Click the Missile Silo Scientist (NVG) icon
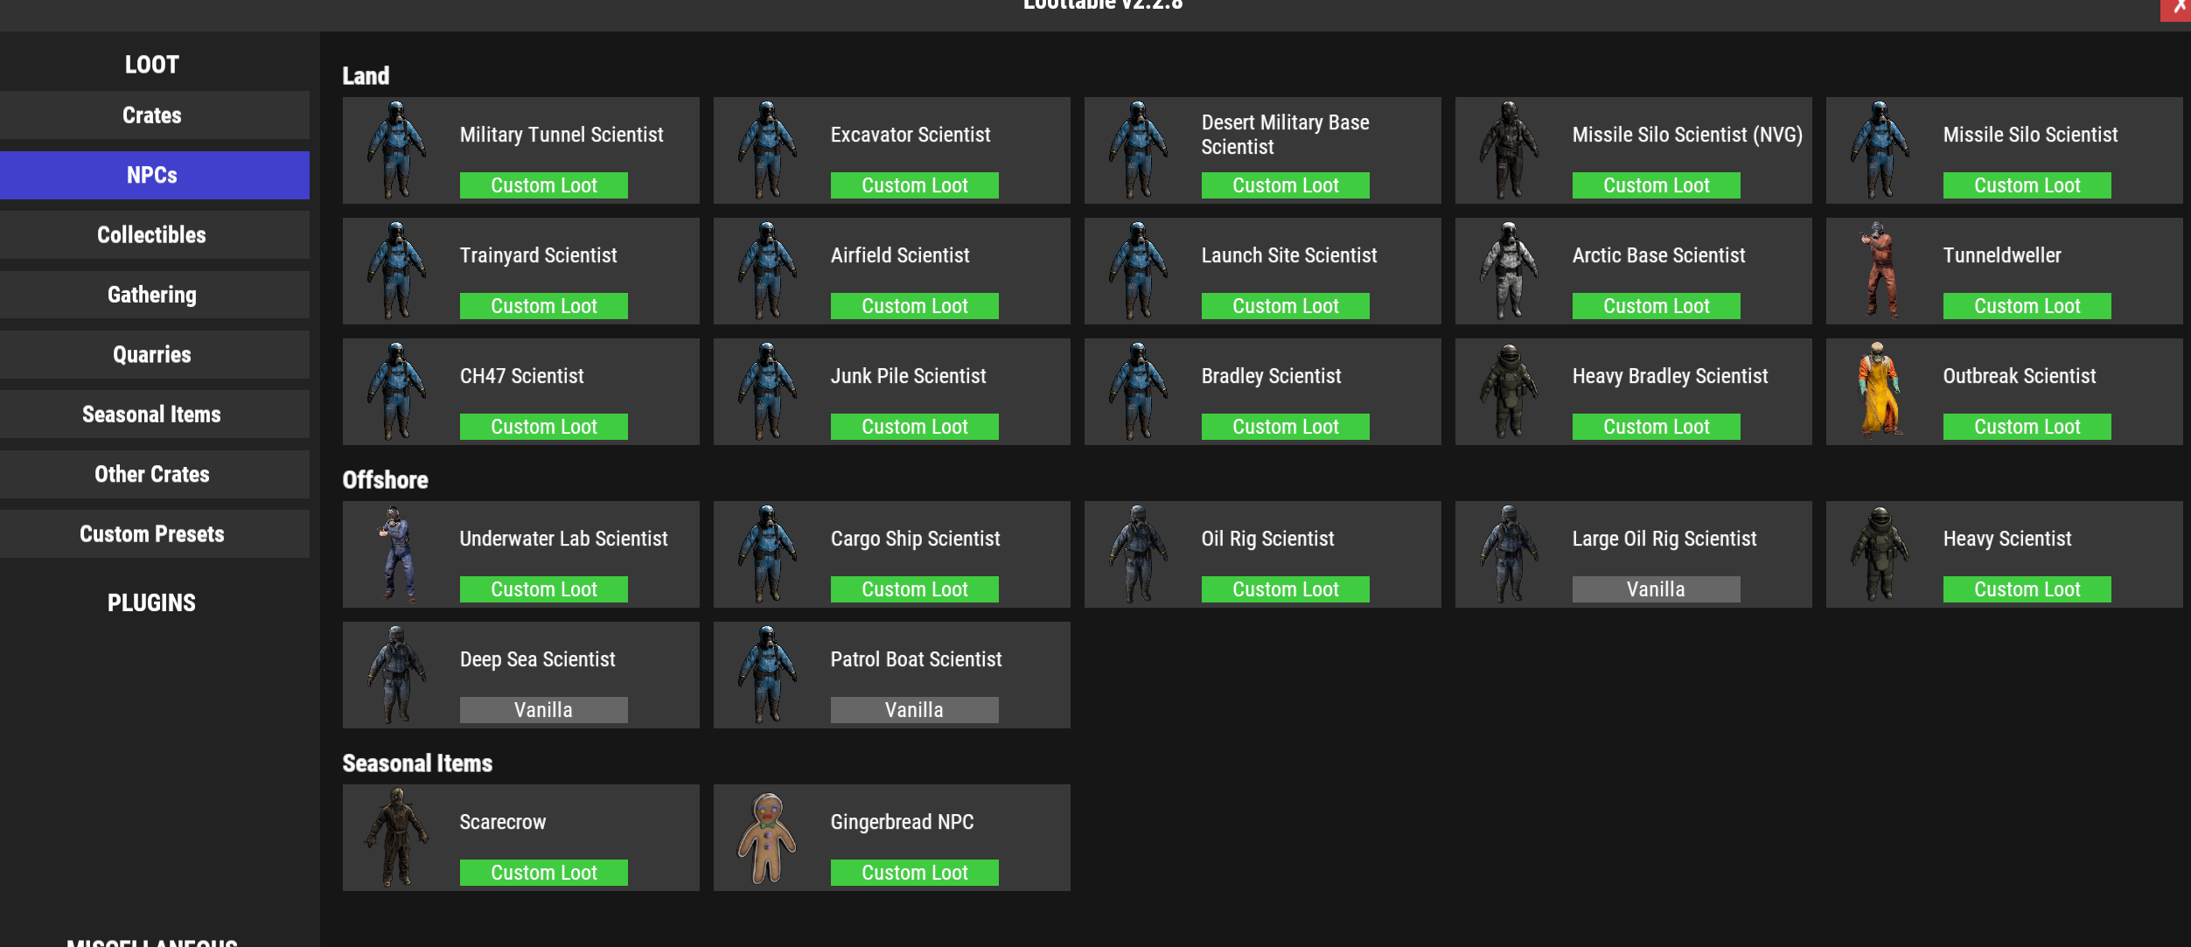Viewport: 2191px width, 947px height. 1509,150
